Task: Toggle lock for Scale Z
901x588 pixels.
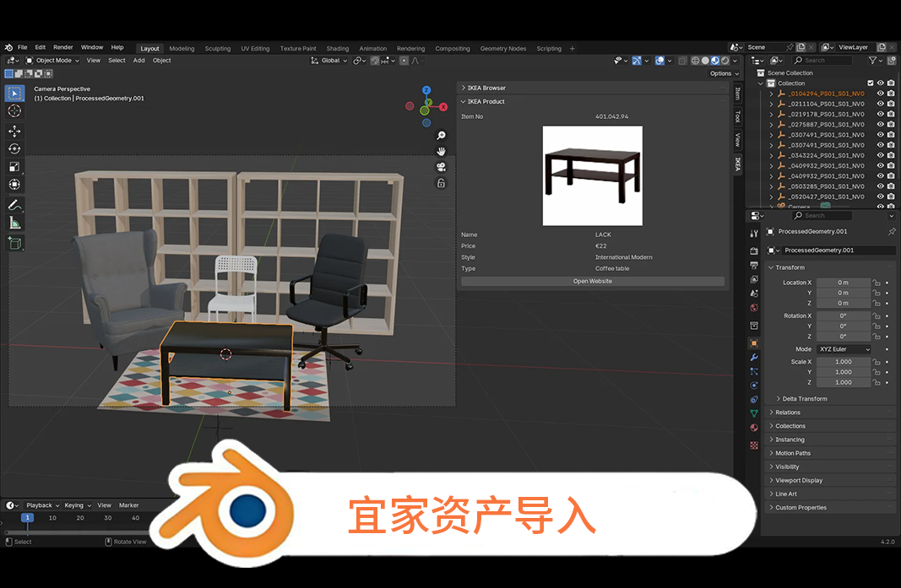Action: 877,382
